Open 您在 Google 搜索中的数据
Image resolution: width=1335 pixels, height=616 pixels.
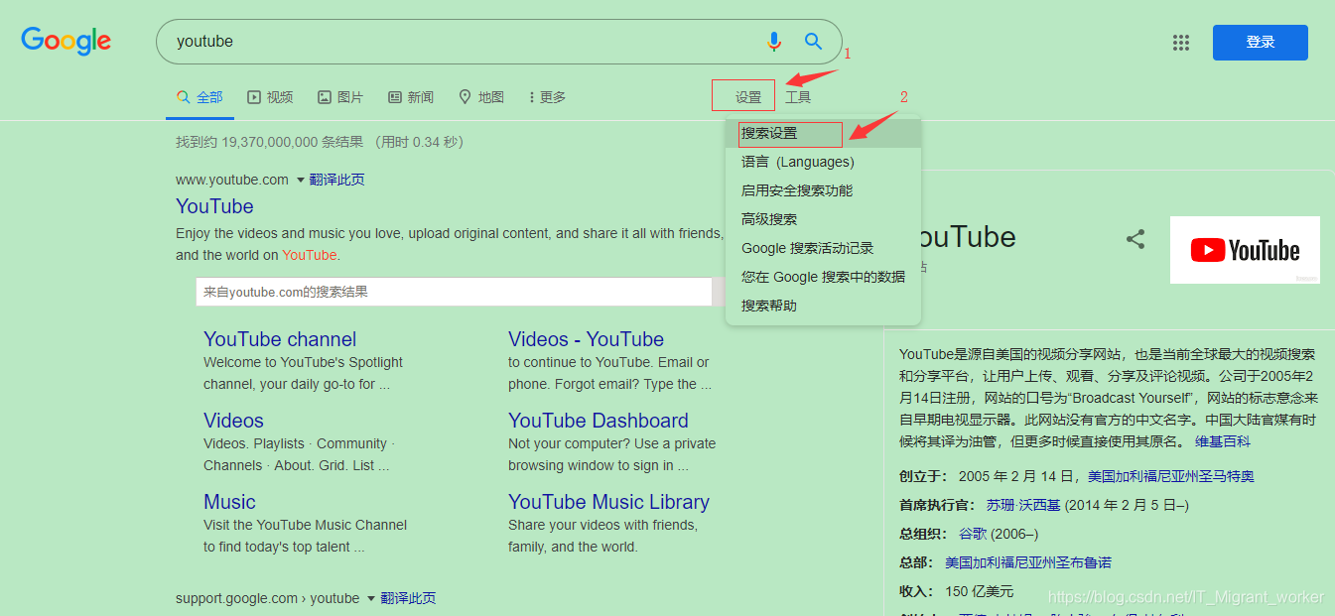824,277
